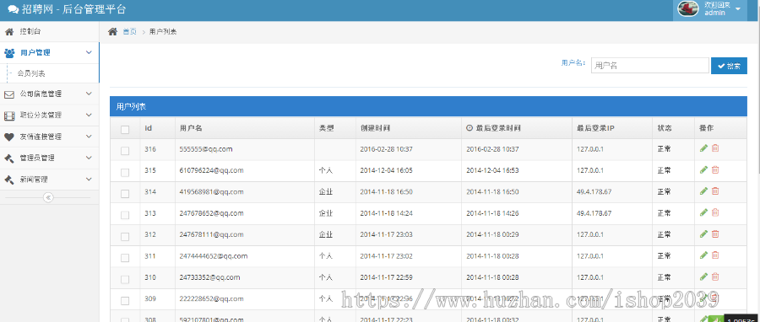Click the heart icon beside 友情连接管理
The width and height of the screenshot is (760, 322).
[x=9, y=137]
